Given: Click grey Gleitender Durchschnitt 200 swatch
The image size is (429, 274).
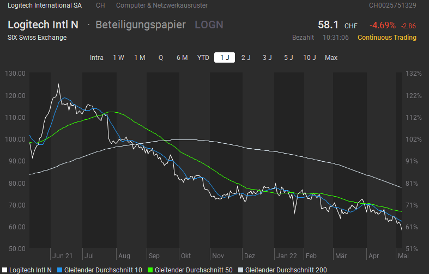Looking at the screenshot, I should [x=240, y=270].
